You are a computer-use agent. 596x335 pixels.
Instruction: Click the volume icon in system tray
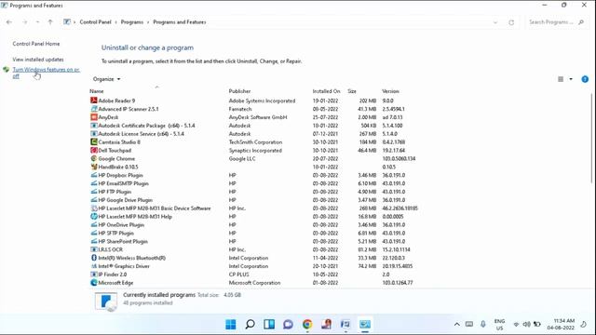526,325
